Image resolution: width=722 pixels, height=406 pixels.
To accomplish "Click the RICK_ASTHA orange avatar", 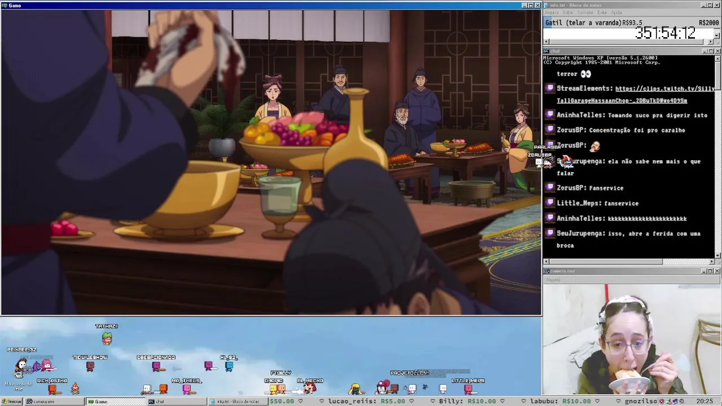I will pyautogui.click(x=52, y=389).
